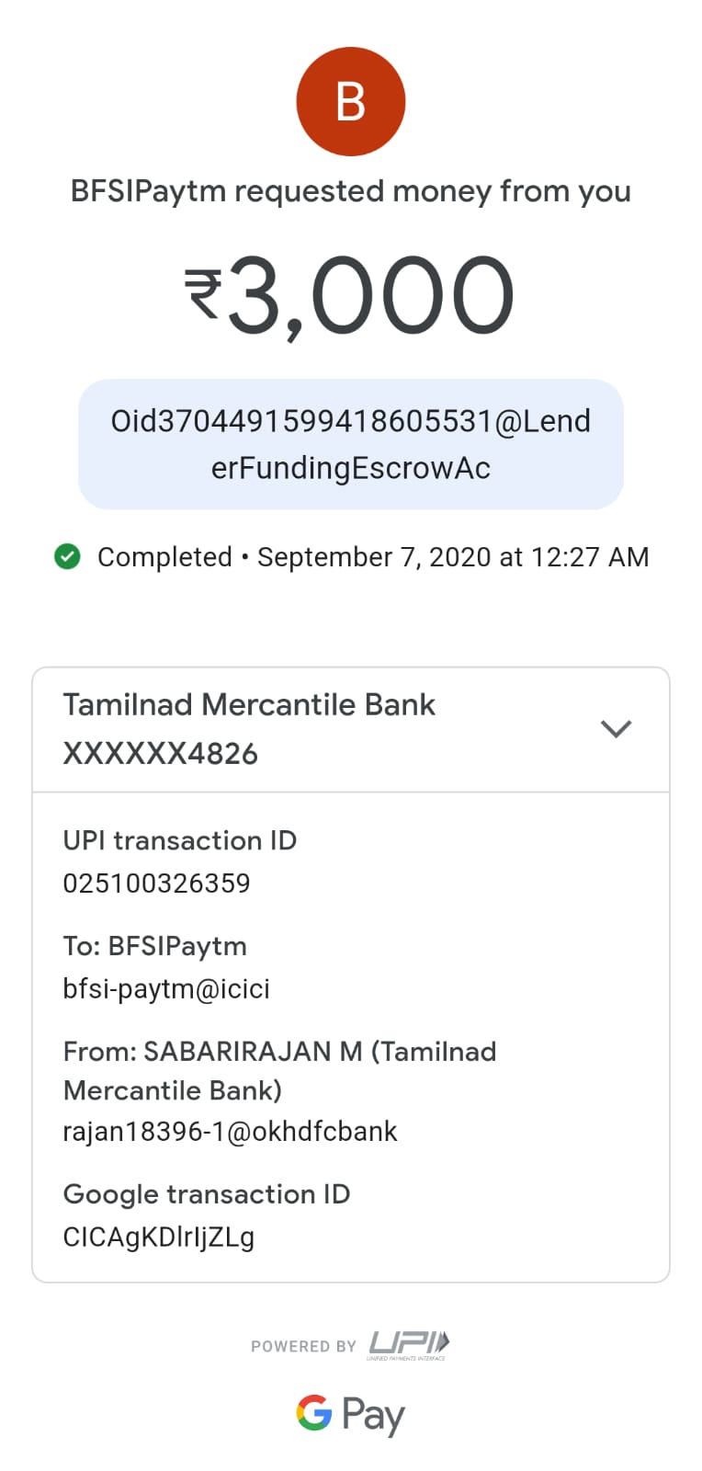Click the orange B avatar icon
Screen dimensions: 702x1471
click(350, 101)
